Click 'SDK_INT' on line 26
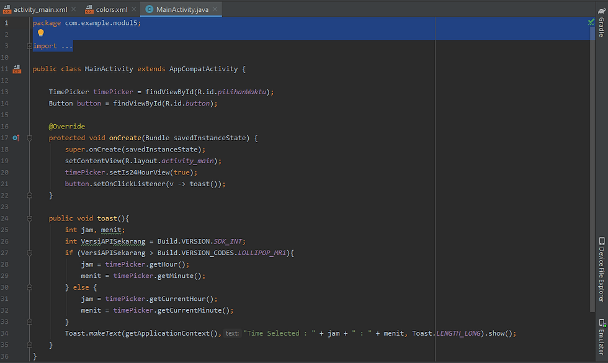The width and height of the screenshot is (608, 363). [228, 241]
